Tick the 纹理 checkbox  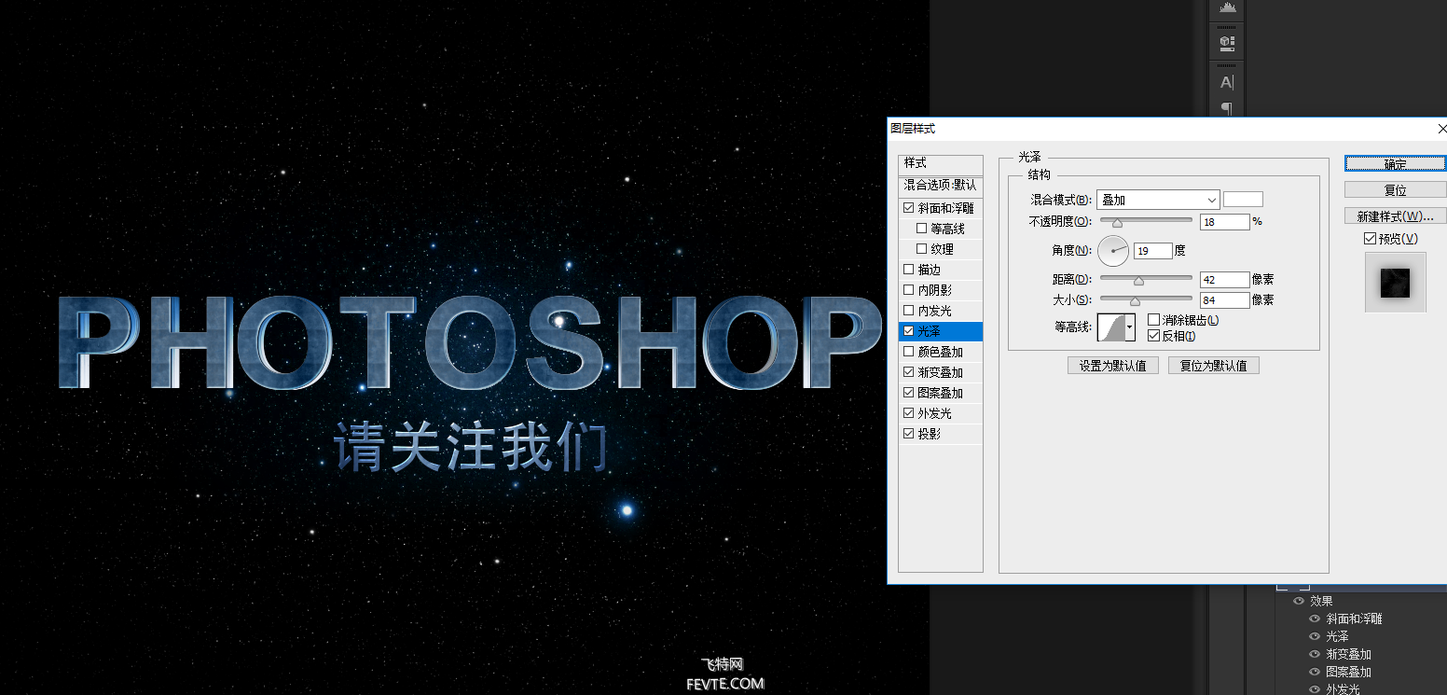pyautogui.click(x=922, y=249)
